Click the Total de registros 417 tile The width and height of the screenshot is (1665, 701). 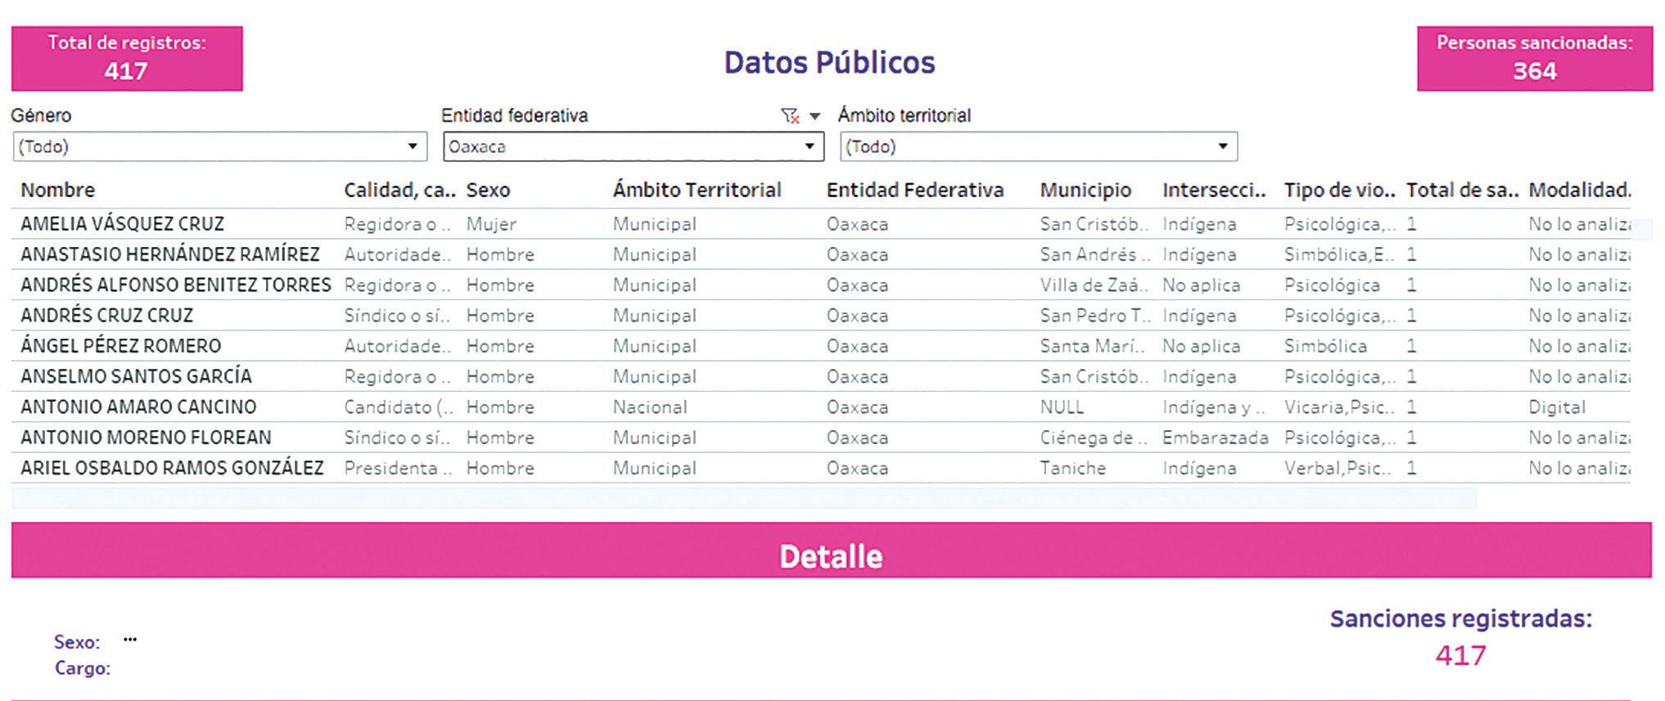tap(127, 58)
